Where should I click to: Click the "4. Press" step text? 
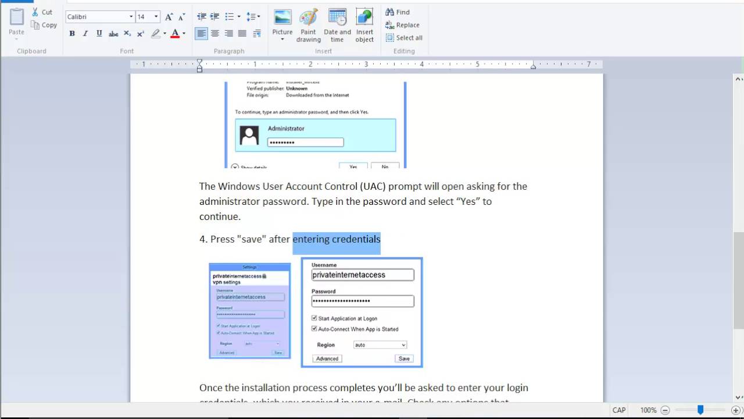coord(217,239)
